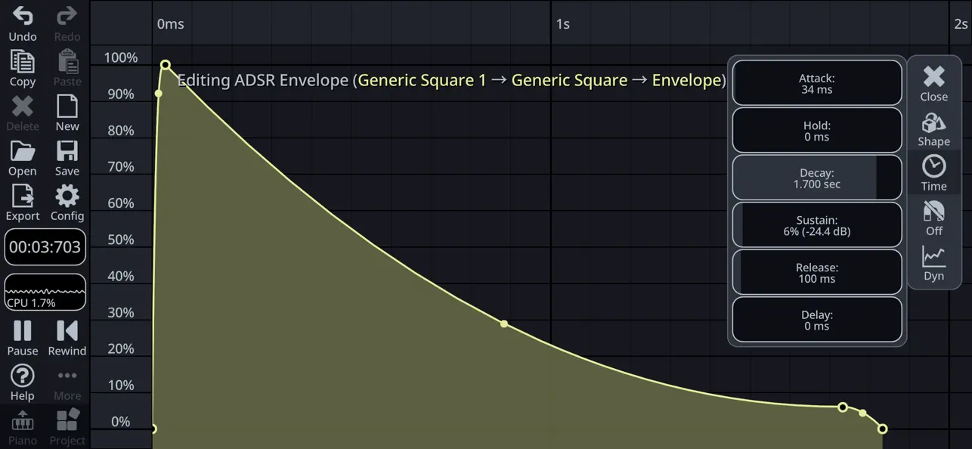This screenshot has height=449, width=972.
Task: Select the envelope peak point at 100%
Action: coord(166,65)
